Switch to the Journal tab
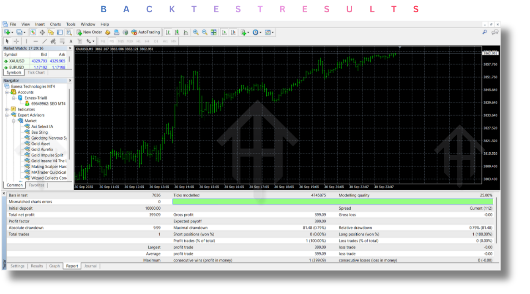 coord(90,266)
